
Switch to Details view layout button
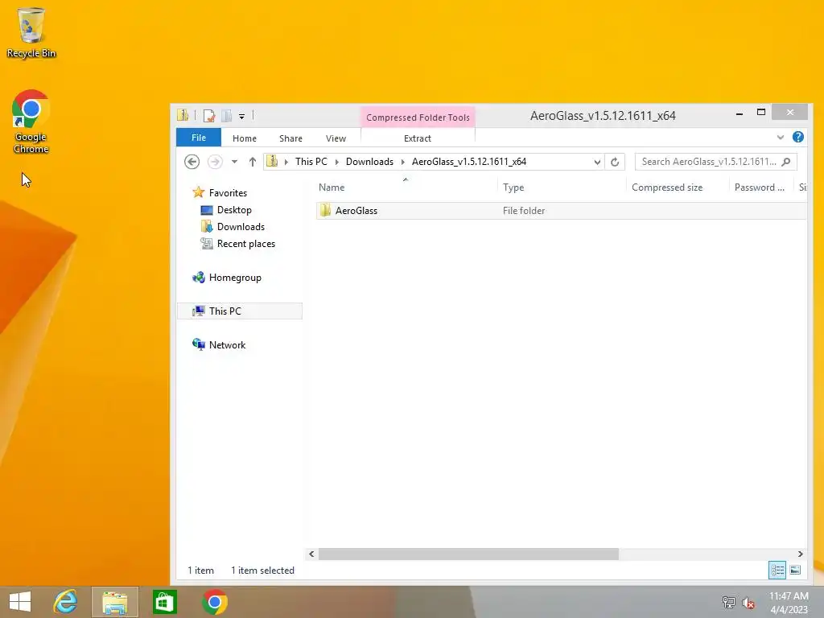click(x=777, y=571)
